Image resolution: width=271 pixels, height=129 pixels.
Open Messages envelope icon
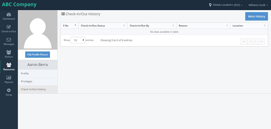pos(9,40)
